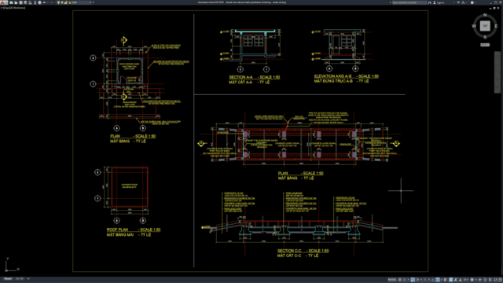The width and height of the screenshot is (503, 283).
Task: Click the Isolate Objects icon in status bar
Action: pyautogui.click(x=485, y=280)
